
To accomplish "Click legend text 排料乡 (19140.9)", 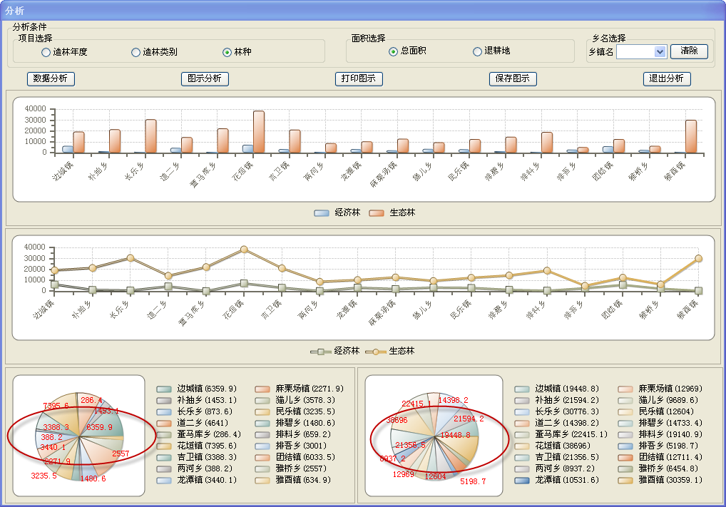I will (x=670, y=434).
